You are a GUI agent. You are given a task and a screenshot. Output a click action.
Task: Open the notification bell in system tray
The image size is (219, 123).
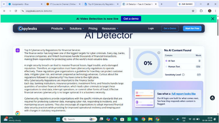pyautogui.click(x=215, y=119)
